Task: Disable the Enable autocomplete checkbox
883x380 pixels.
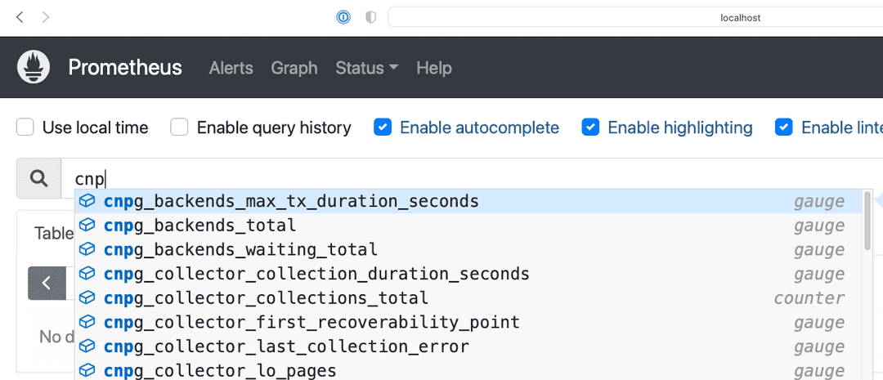Action: coord(383,127)
